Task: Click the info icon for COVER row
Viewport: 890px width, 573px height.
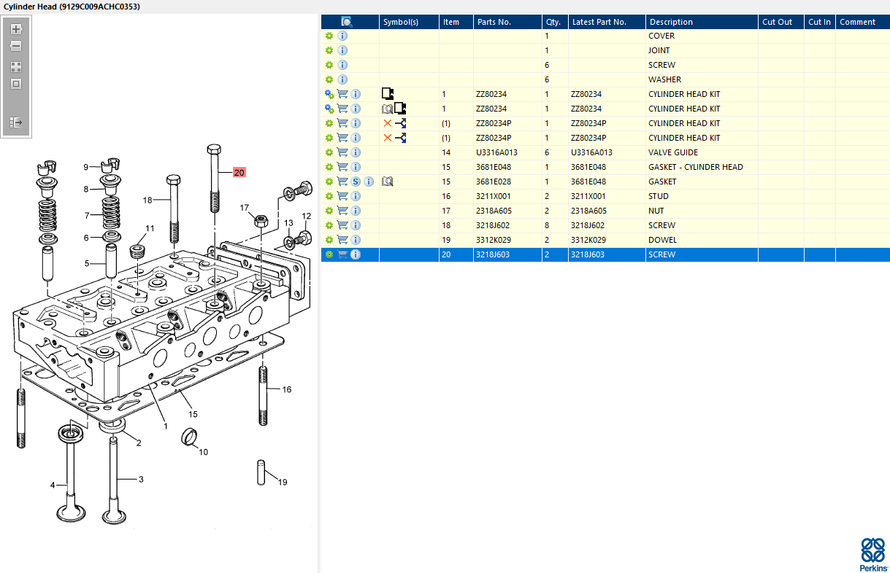Action: tap(342, 36)
